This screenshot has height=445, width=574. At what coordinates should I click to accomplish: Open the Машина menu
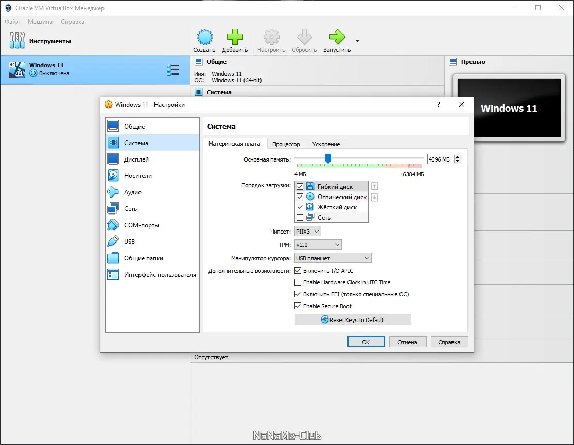tap(40, 22)
